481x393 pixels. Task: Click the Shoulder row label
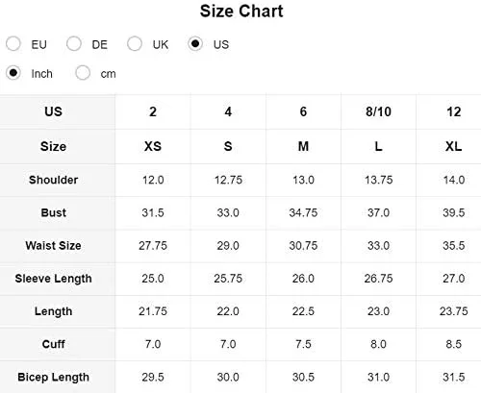[x=53, y=180]
